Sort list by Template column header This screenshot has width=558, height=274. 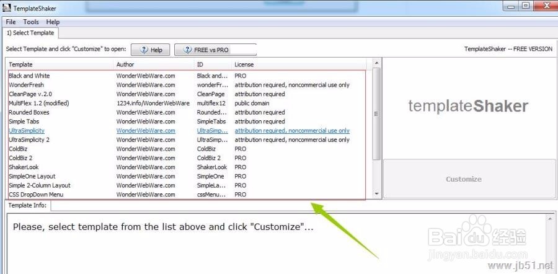pyautogui.click(x=60, y=64)
